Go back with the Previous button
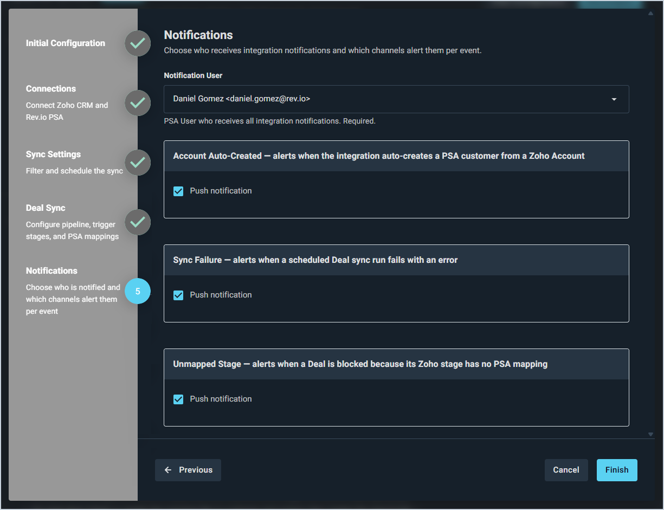The width and height of the screenshot is (664, 510). pyautogui.click(x=188, y=470)
